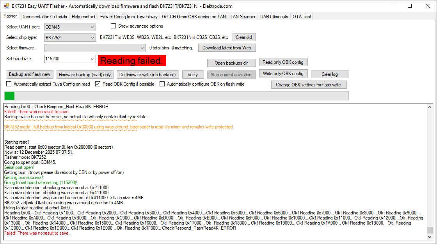Click 'Going to set baud rate setting' line

click(41, 183)
